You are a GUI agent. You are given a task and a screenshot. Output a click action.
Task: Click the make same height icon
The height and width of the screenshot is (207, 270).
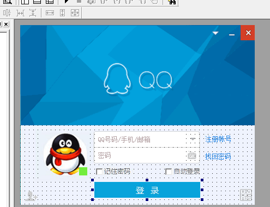62,13
